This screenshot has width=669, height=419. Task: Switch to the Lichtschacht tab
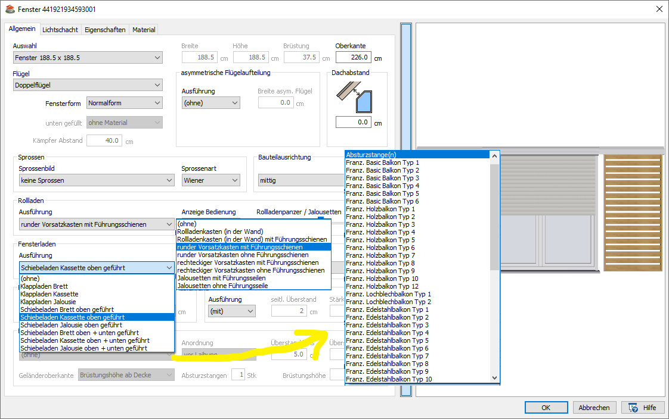60,30
